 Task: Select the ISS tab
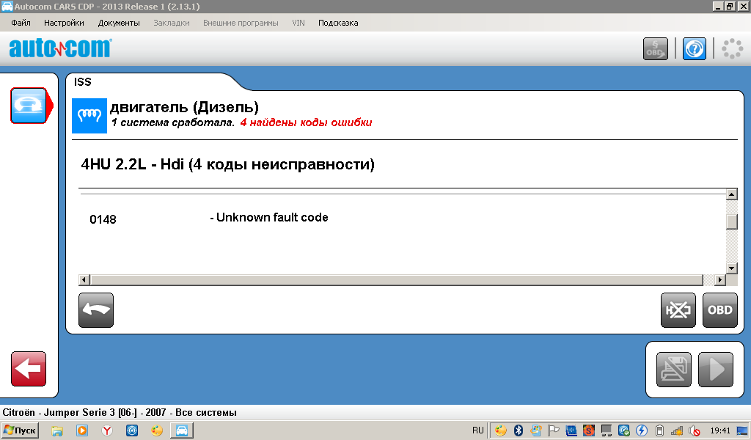[82, 82]
